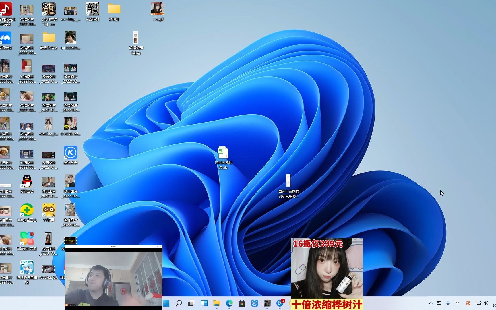Switch to the dragon game in taskbar

267,303
